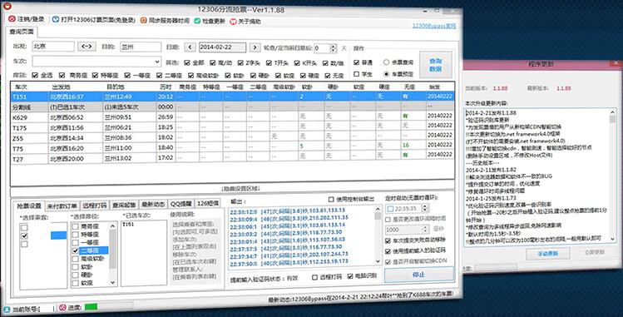Advance the date with the right arrow
This screenshot has width=623, height=317.
pyautogui.click(x=255, y=47)
